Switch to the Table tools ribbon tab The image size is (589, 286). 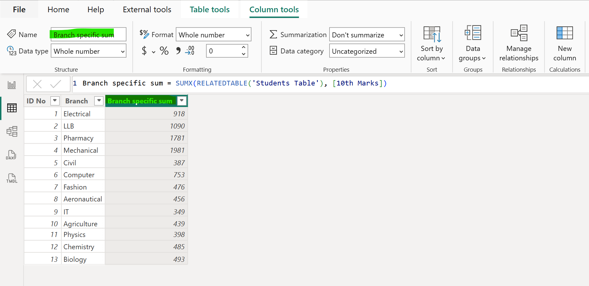(209, 9)
